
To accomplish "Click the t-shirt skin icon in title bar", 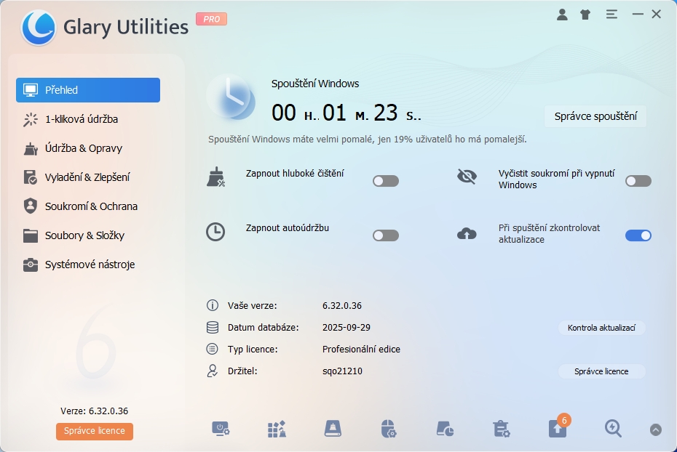I will [585, 14].
